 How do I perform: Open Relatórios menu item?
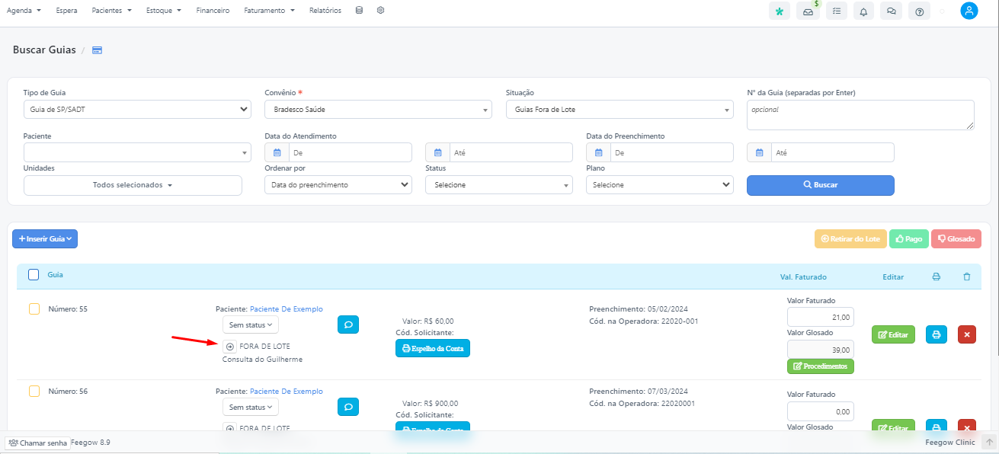[325, 11]
